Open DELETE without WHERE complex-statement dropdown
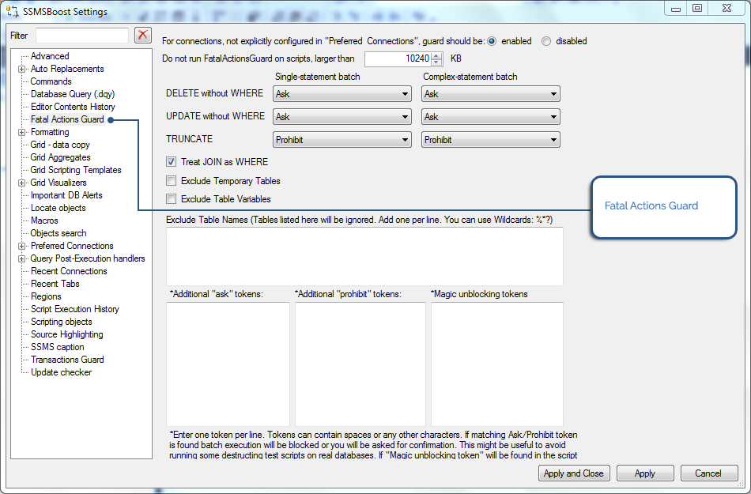Viewport: 751px width, 494px height. [x=490, y=94]
